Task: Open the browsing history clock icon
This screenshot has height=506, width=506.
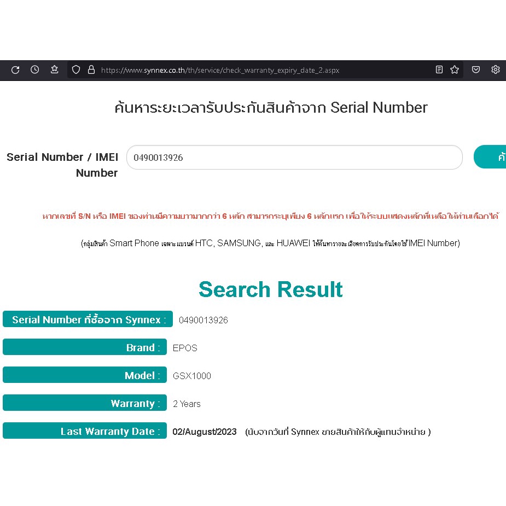Action: point(35,69)
